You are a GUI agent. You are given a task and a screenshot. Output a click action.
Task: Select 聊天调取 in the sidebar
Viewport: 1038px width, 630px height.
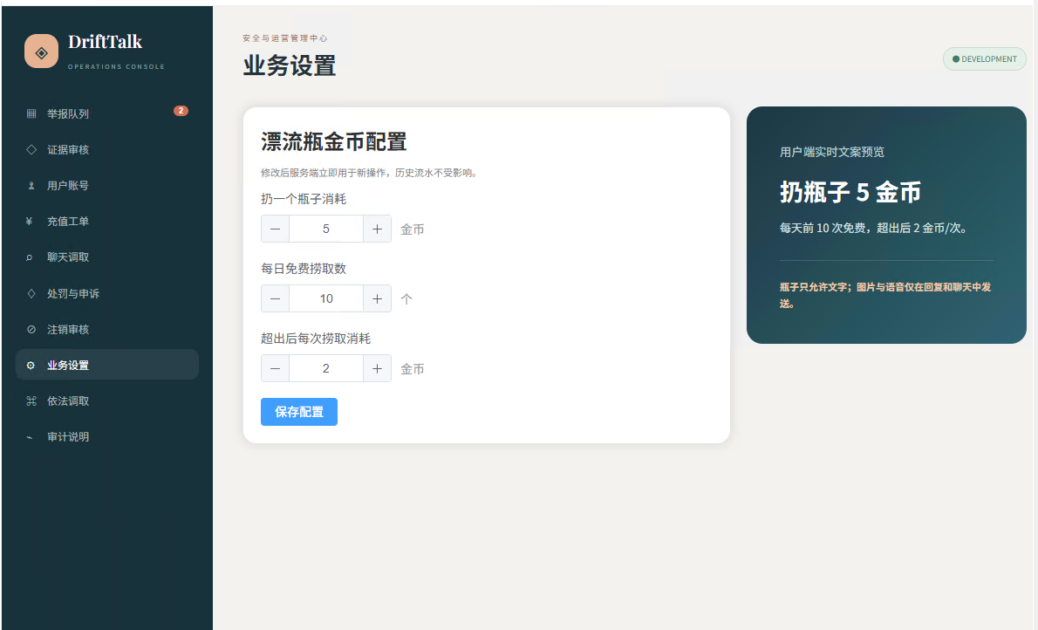(107, 257)
